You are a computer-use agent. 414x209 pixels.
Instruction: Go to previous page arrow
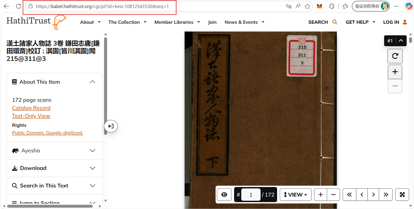[x=362, y=195]
